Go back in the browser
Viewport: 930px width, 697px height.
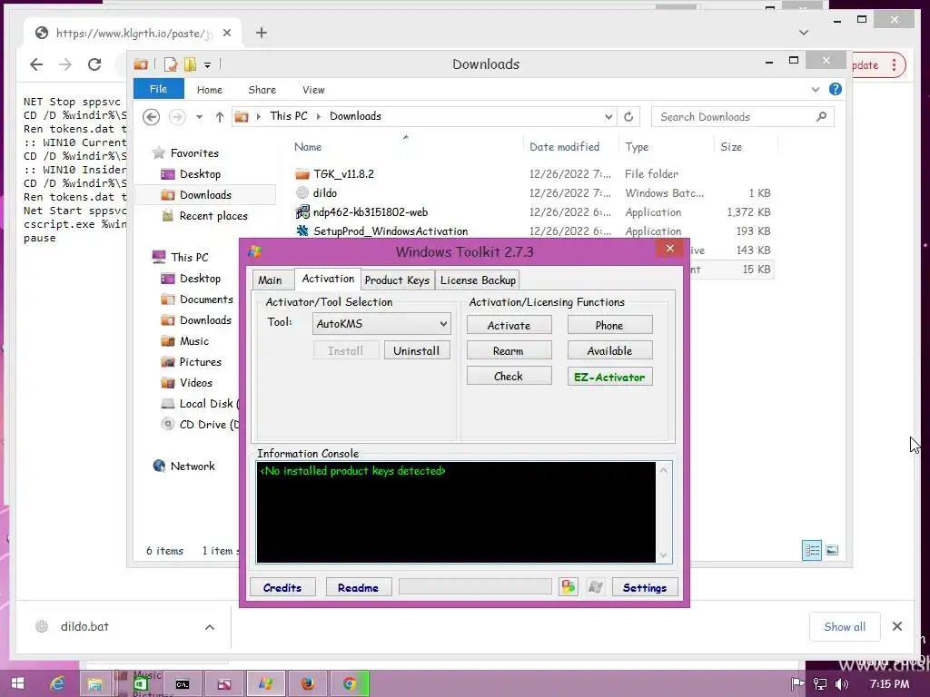[x=36, y=64]
